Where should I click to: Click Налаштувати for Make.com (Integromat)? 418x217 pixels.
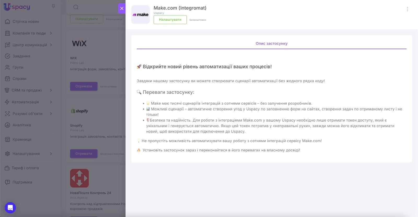click(170, 20)
